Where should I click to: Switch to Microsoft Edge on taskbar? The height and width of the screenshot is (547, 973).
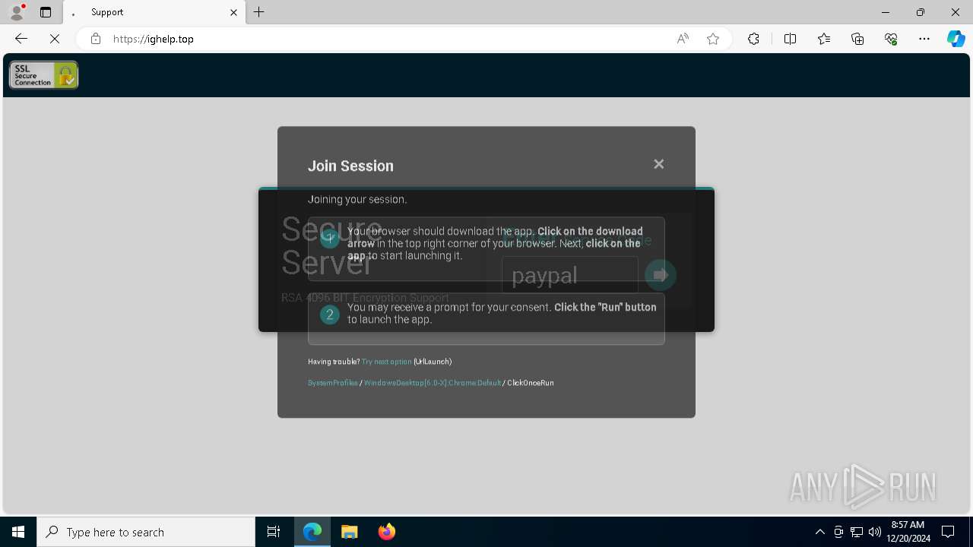(x=312, y=532)
